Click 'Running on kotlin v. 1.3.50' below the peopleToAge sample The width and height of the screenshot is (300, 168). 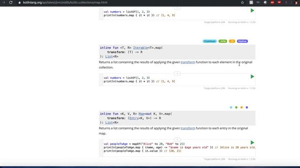click(242, 159)
